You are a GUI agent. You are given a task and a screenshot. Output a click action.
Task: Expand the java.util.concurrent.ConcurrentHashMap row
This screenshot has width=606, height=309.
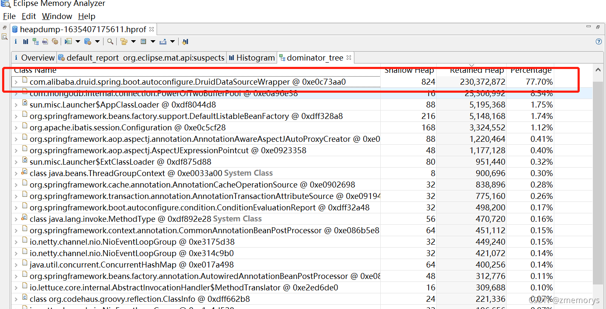pos(16,265)
